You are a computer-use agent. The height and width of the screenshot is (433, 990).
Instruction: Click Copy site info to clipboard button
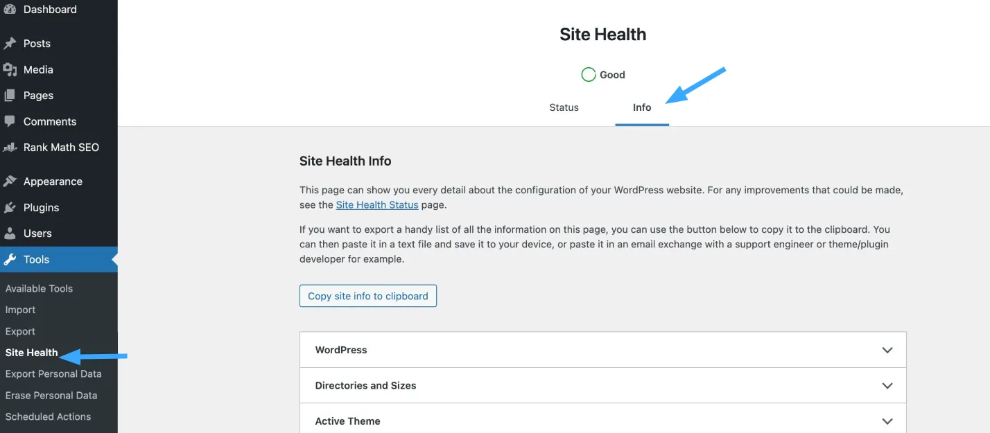(x=368, y=296)
